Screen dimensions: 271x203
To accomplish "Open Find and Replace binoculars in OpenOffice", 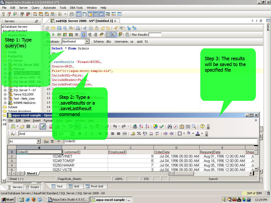I will [x=170, y=127].
